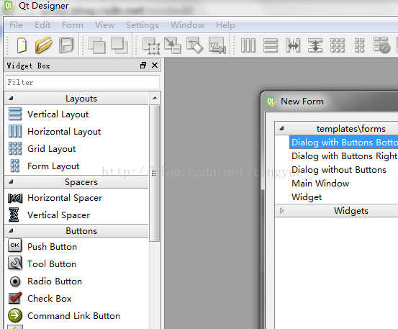The image size is (398, 329).
Task: Collapse templates\forms group in New Form
Action: pyautogui.click(x=281, y=128)
